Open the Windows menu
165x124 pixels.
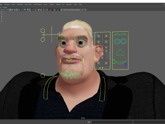pyautogui.click(x=7, y=4)
